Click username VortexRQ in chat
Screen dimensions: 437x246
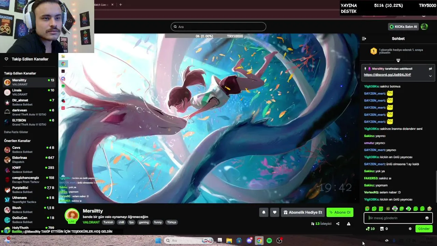point(371,192)
